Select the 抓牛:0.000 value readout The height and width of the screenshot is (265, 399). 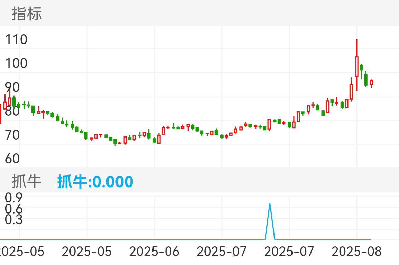point(95,182)
